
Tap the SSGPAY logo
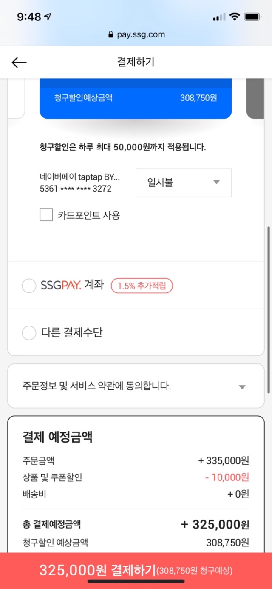[61, 286]
